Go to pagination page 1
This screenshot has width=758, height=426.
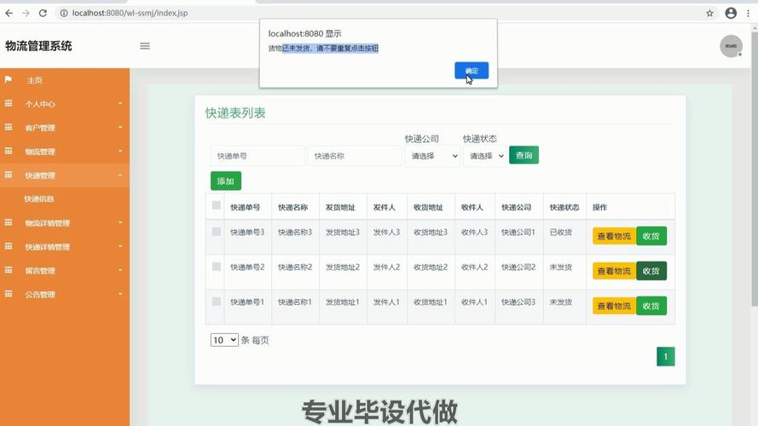click(x=666, y=356)
